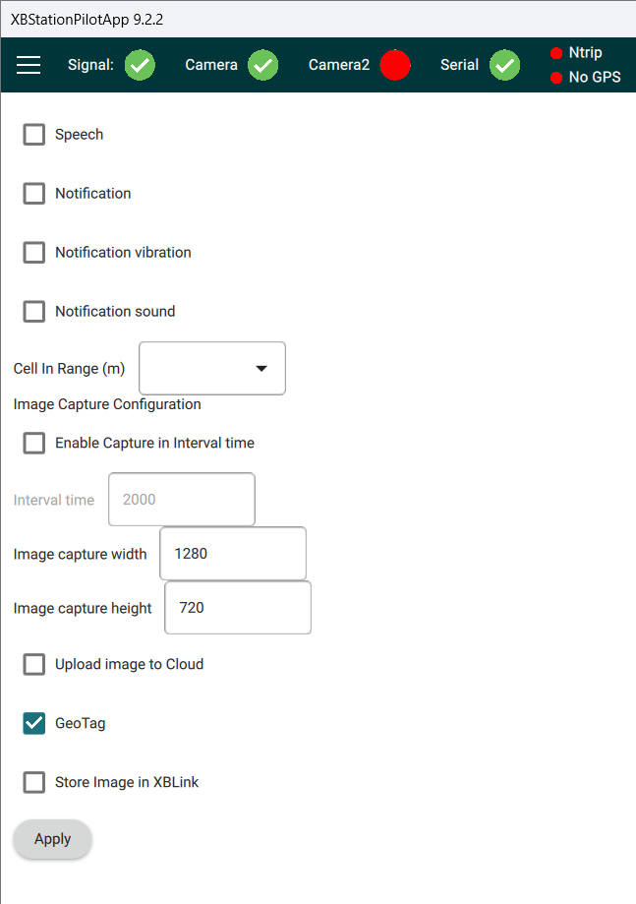This screenshot has height=904, width=636.
Task: Click the Image capture height field
Action: tap(238, 608)
